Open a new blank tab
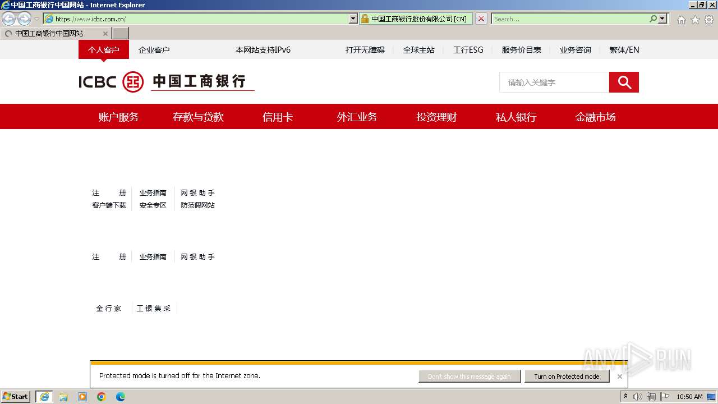The height and width of the screenshot is (404, 718). coord(121,33)
